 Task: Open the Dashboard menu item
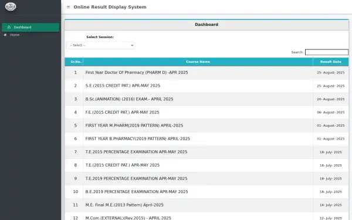[31, 27]
